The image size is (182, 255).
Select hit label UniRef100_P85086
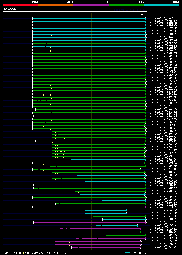pos(163,226)
